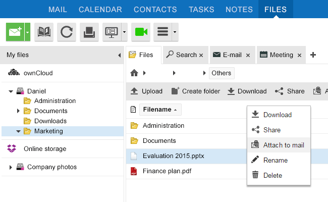Expand the Documents folder in tree

[x=18, y=111]
